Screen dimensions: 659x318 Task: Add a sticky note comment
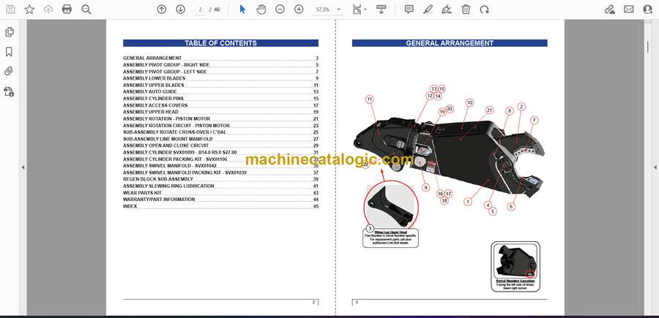click(409, 10)
